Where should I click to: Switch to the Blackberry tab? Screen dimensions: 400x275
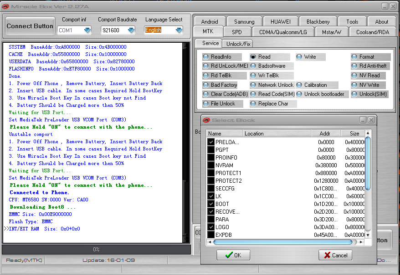click(318, 22)
